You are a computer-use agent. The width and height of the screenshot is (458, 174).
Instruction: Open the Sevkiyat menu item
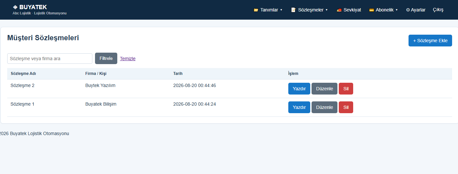point(349,10)
